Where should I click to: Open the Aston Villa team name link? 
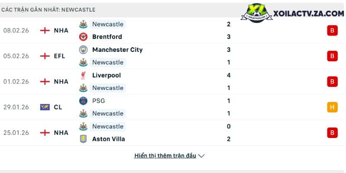tap(109, 139)
